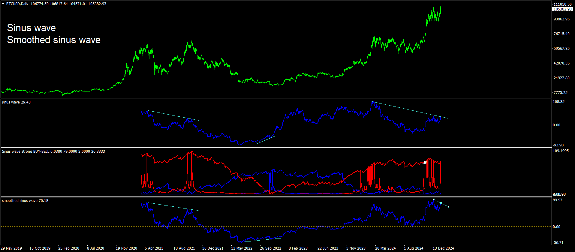The image size is (575, 252).
Task: Click the 25 Feb 2020 date label
Action: coord(69,248)
